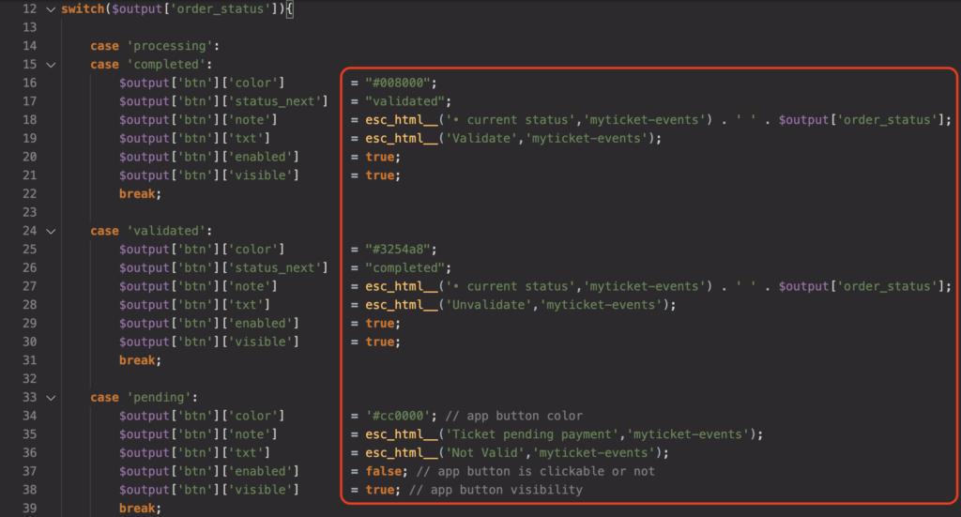Click line number 22 in the gutter
The height and width of the screenshot is (517, 961).
click(29, 193)
